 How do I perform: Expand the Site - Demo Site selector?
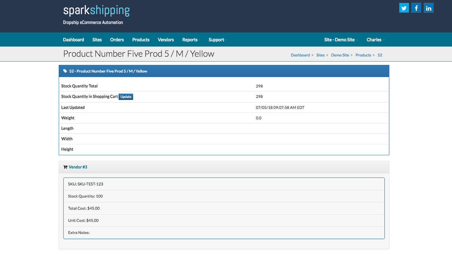340,40
